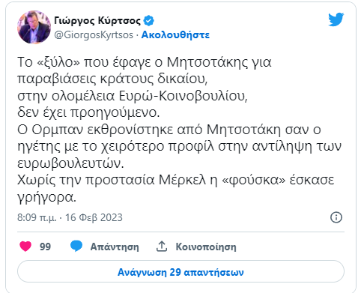Open the tweet info circle icon

(x=336, y=217)
